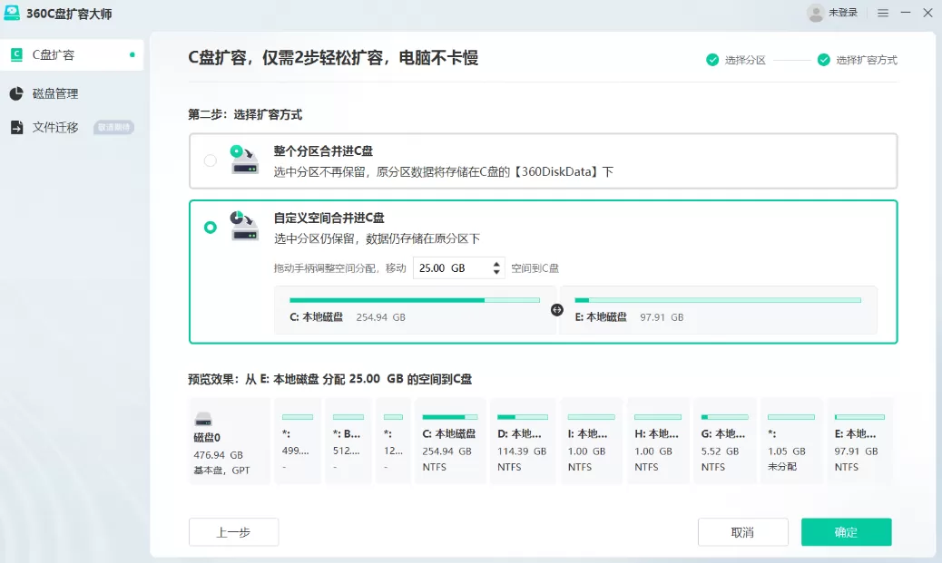
Task: Click the 476.94 GB disk size text
Action: tap(218, 455)
